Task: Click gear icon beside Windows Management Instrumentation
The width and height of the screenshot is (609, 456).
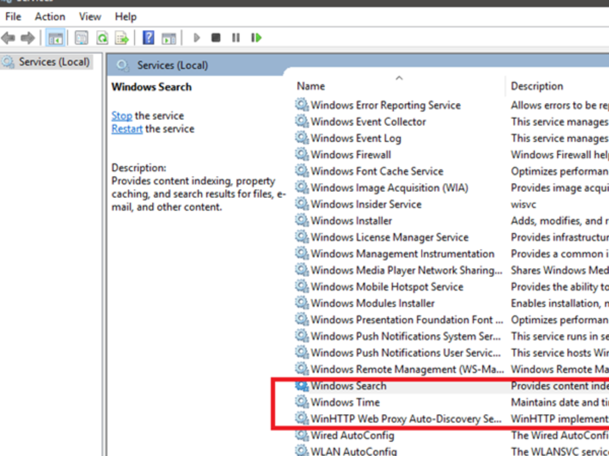Action: click(x=302, y=253)
